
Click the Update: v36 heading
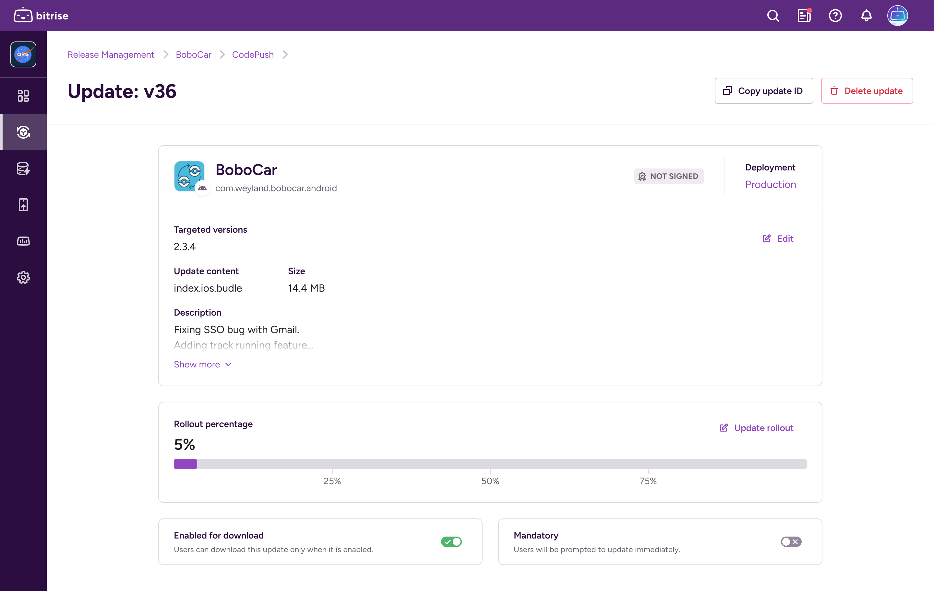pos(122,91)
